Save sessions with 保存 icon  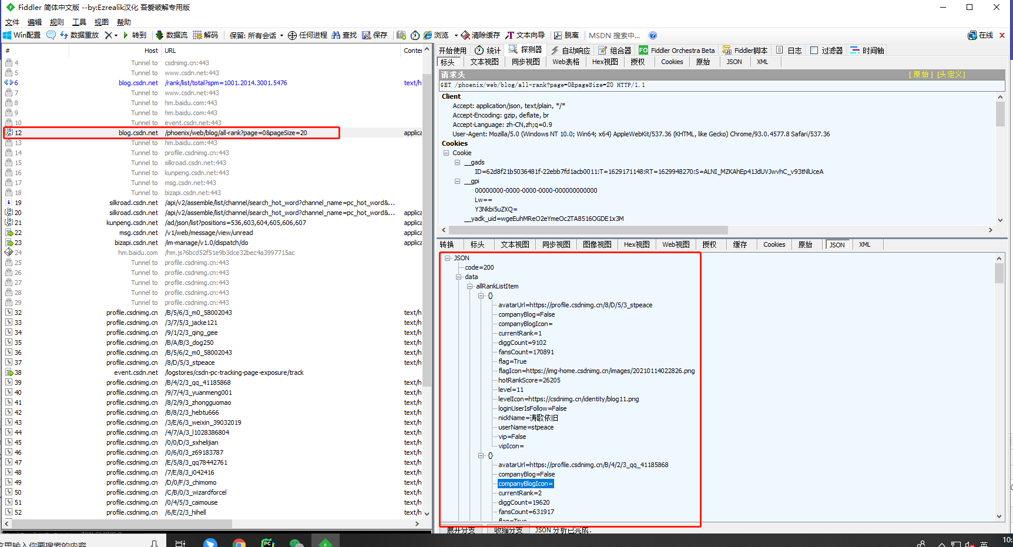coord(375,35)
